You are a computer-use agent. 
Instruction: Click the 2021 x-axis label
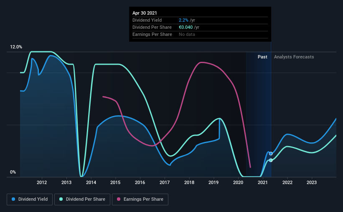pyautogui.click(x=263, y=182)
